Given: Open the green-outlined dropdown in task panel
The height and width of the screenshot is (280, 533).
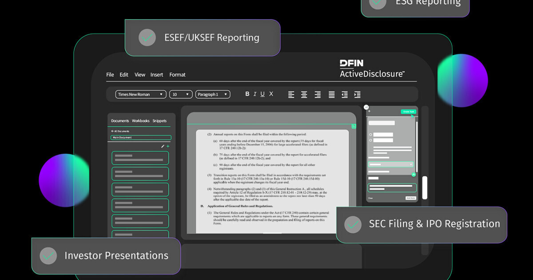Looking at the screenshot, I should pyautogui.click(x=391, y=164).
